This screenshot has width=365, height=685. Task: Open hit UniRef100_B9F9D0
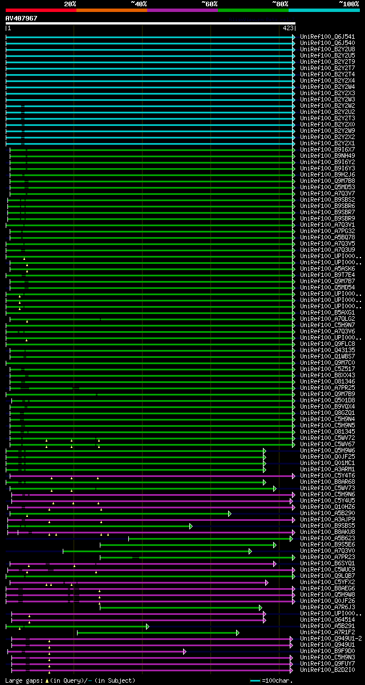[x=328, y=651]
